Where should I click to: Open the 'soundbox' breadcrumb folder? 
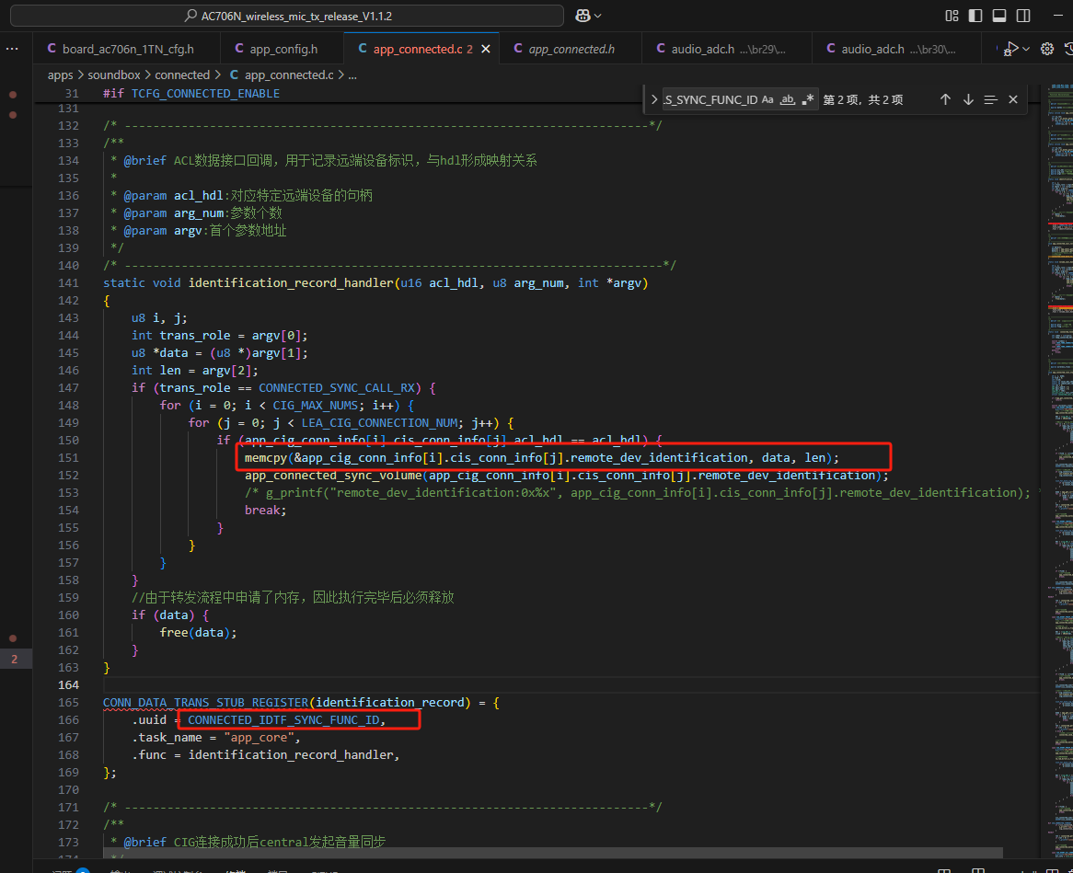click(113, 75)
